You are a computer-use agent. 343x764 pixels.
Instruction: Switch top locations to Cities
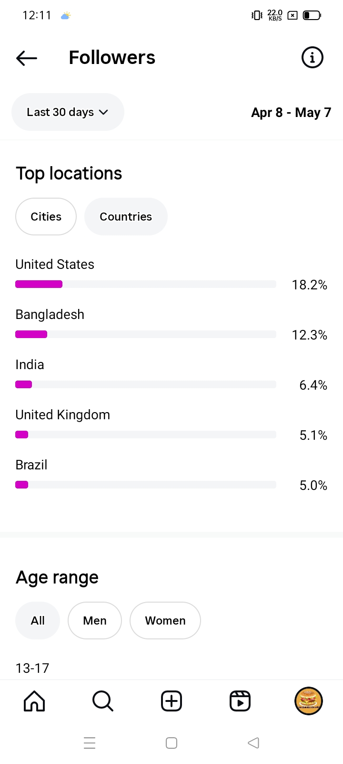pos(46,217)
